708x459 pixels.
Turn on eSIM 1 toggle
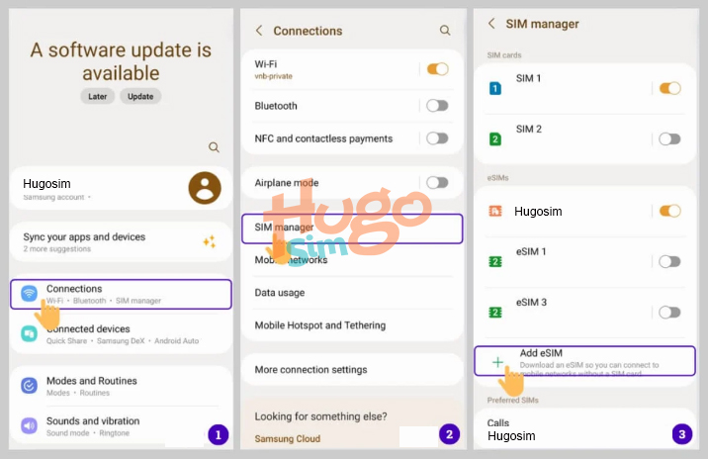pyautogui.click(x=669, y=261)
